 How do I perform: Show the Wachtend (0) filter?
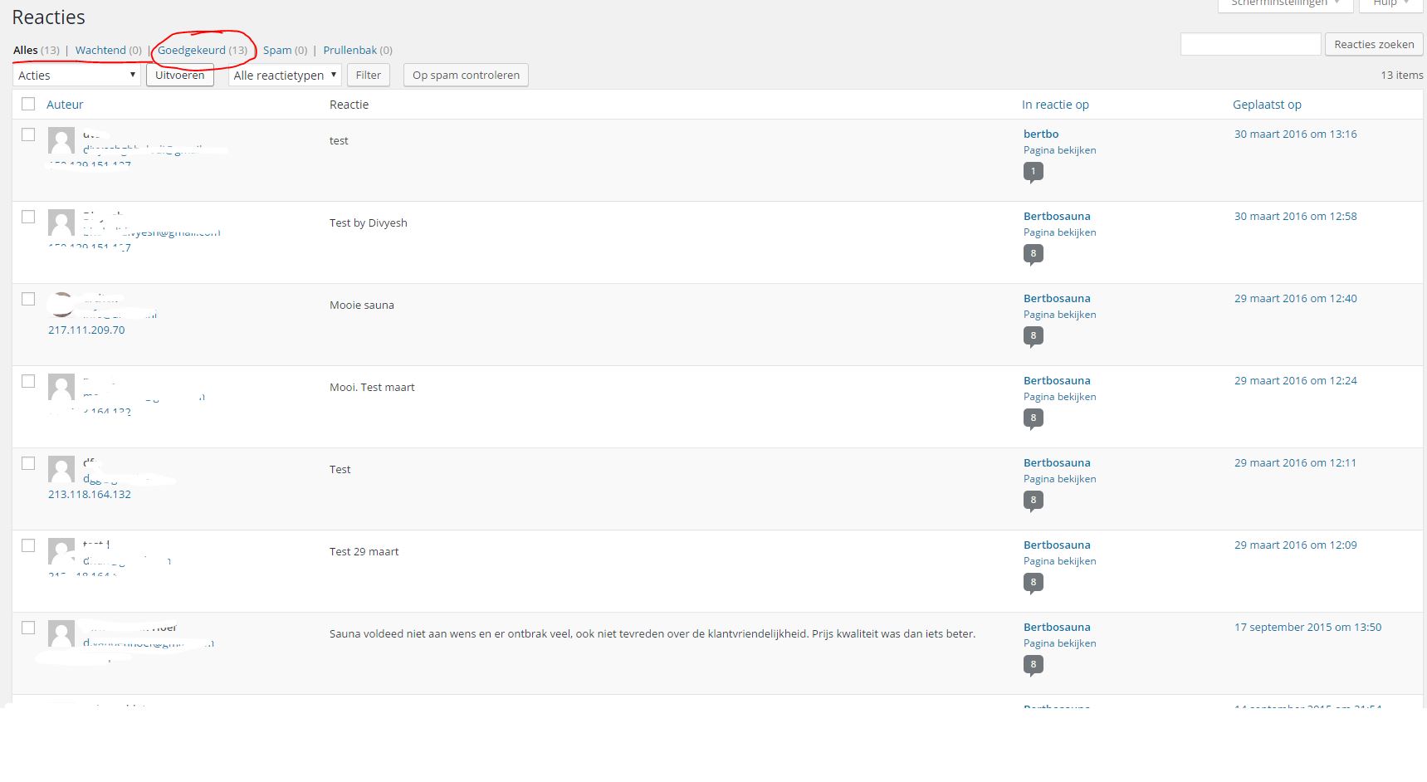pos(109,50)
